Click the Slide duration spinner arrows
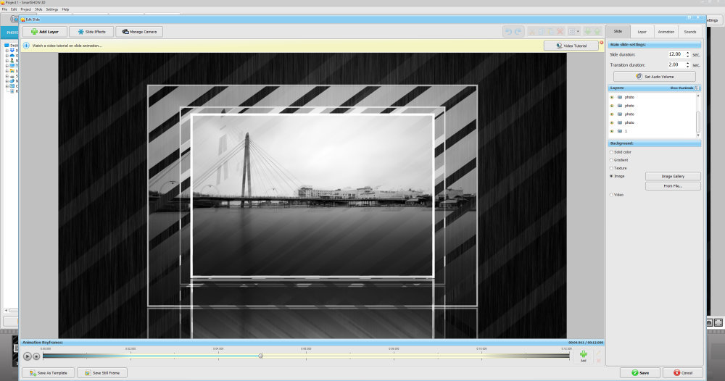 (x=686, y=54)
